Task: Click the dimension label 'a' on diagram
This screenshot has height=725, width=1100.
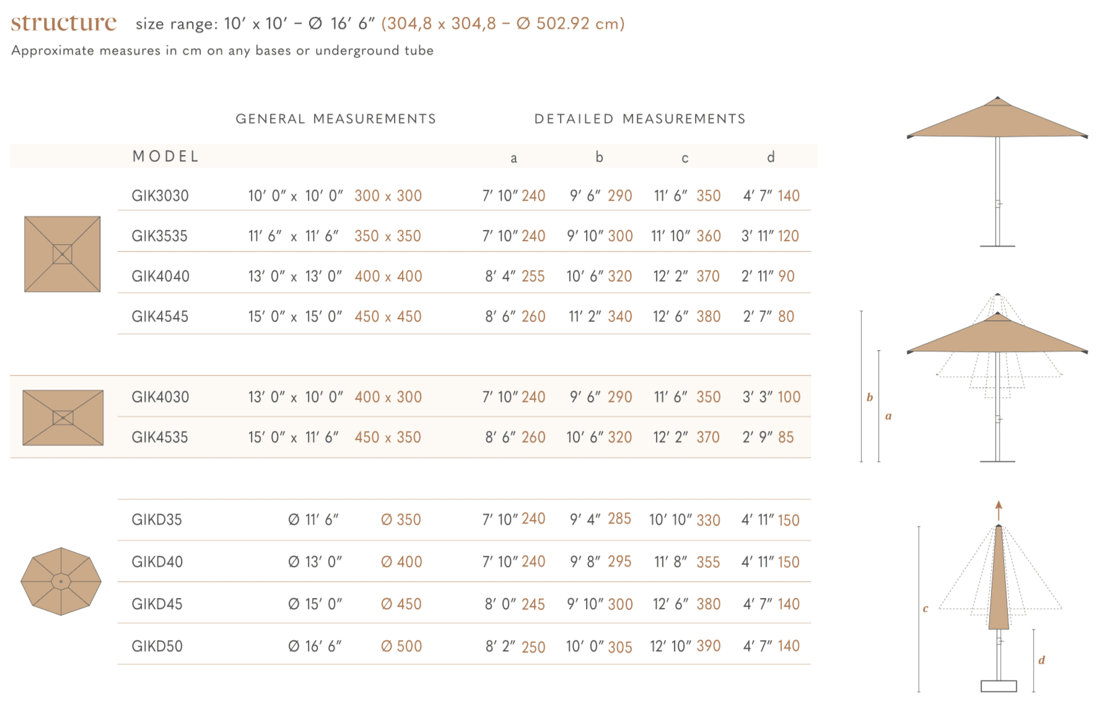Action: click(888, 416)
